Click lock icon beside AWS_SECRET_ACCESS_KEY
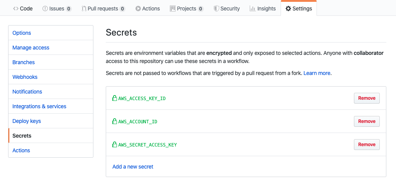The width and height of the screenshot is (396, 184). 114,145
